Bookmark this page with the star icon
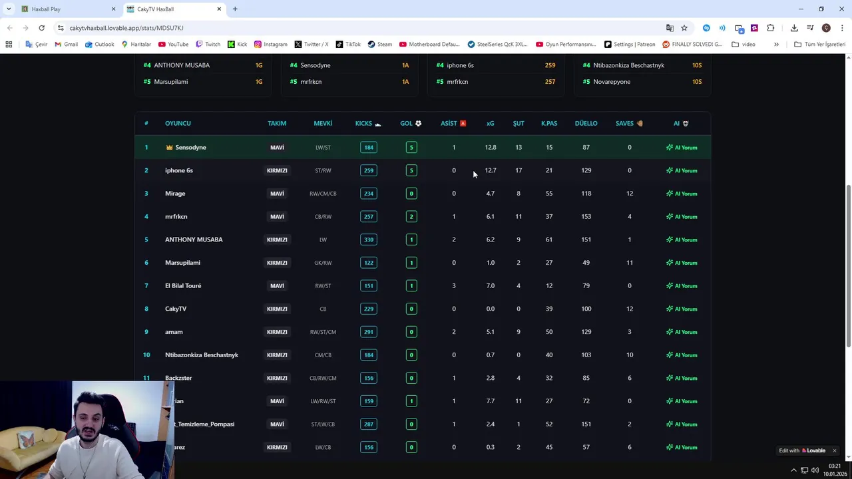The height and width of the screenshot is (479, 852). click(x=684, y=28)
